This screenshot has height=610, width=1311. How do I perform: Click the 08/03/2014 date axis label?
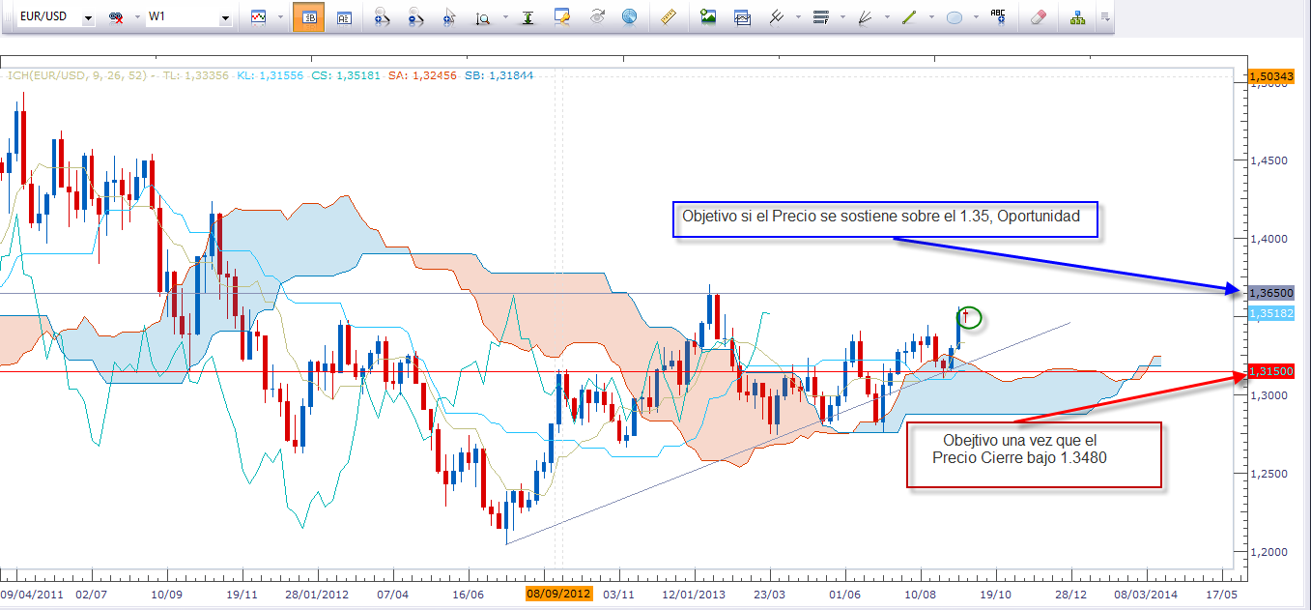[1144, 593]
